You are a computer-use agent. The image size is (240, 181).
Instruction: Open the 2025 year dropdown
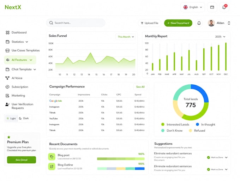pyautogui.click(x=220, y=37)
